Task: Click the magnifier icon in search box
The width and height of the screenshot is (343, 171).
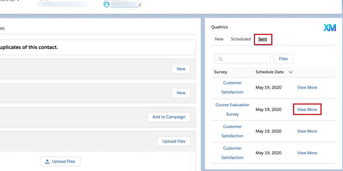Action: tap(221, 59)
